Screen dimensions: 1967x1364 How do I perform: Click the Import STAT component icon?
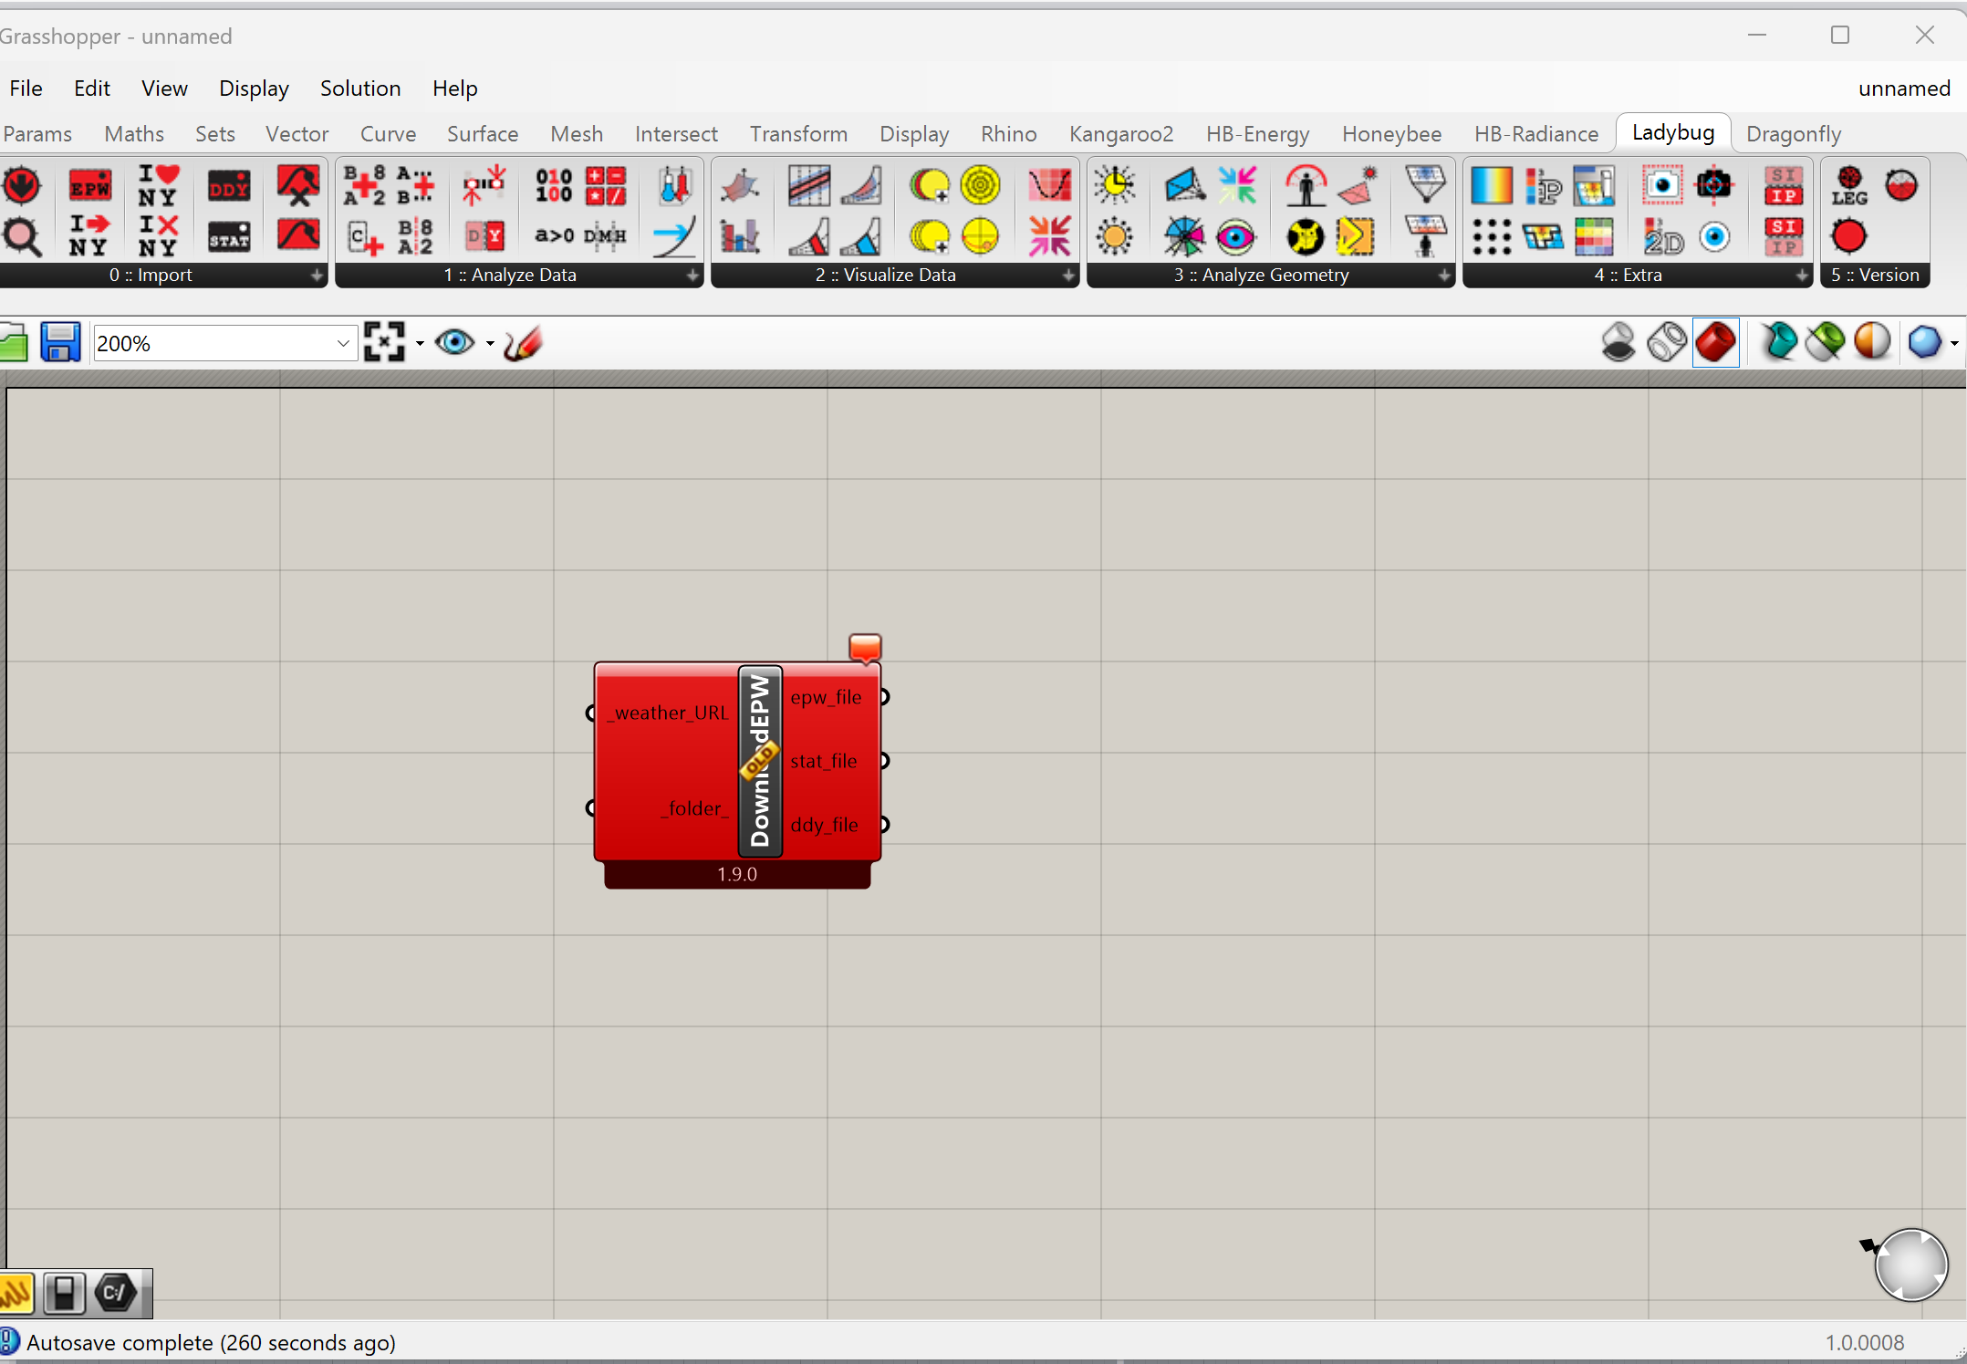point(228,237)
